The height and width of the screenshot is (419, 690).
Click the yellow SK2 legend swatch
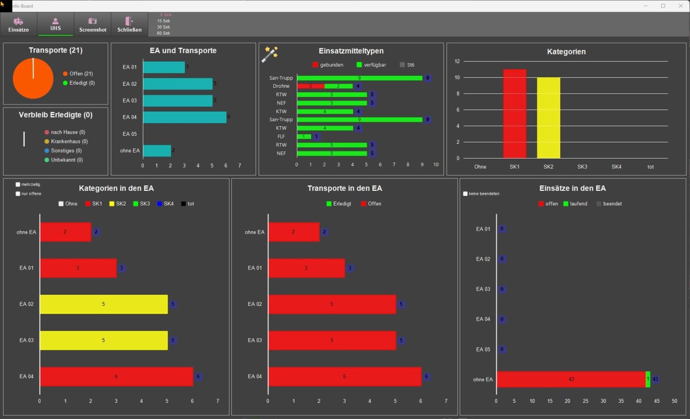tap(112, 204)
